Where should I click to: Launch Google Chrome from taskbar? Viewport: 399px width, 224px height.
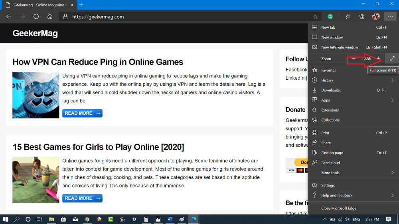(87, 219)
